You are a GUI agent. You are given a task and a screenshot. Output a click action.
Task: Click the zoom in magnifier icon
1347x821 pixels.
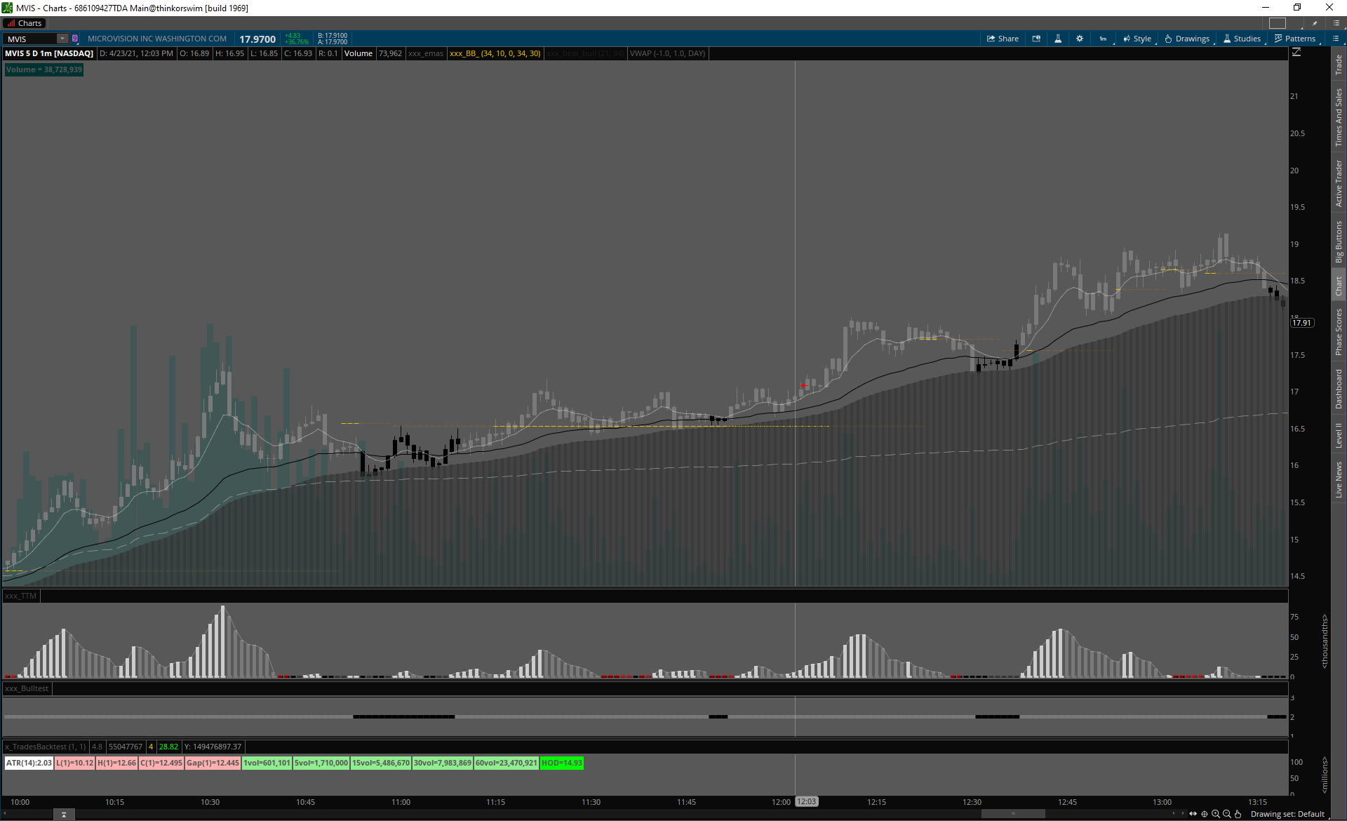pos(1216,814)
